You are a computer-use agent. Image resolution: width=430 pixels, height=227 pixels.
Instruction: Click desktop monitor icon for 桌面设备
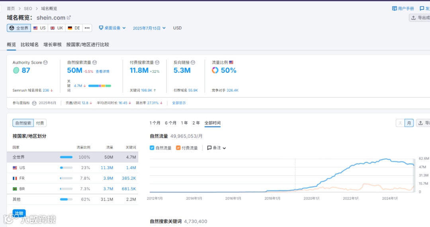click(101, 28)
